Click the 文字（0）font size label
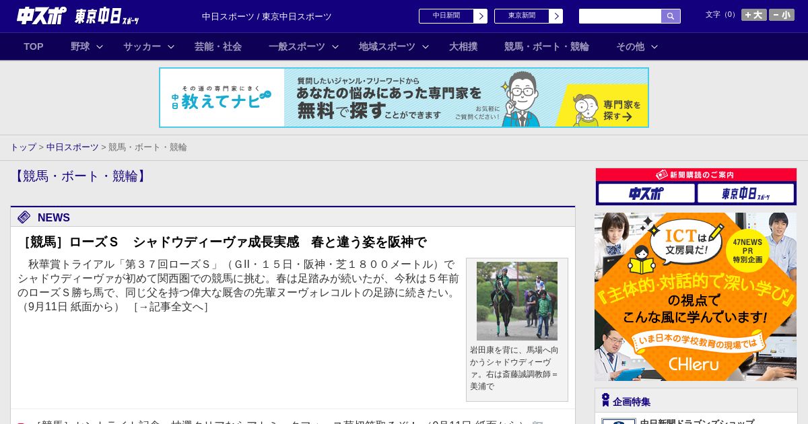Image resolution: width=808 pixels, height=424 pixels. (721, 15)
